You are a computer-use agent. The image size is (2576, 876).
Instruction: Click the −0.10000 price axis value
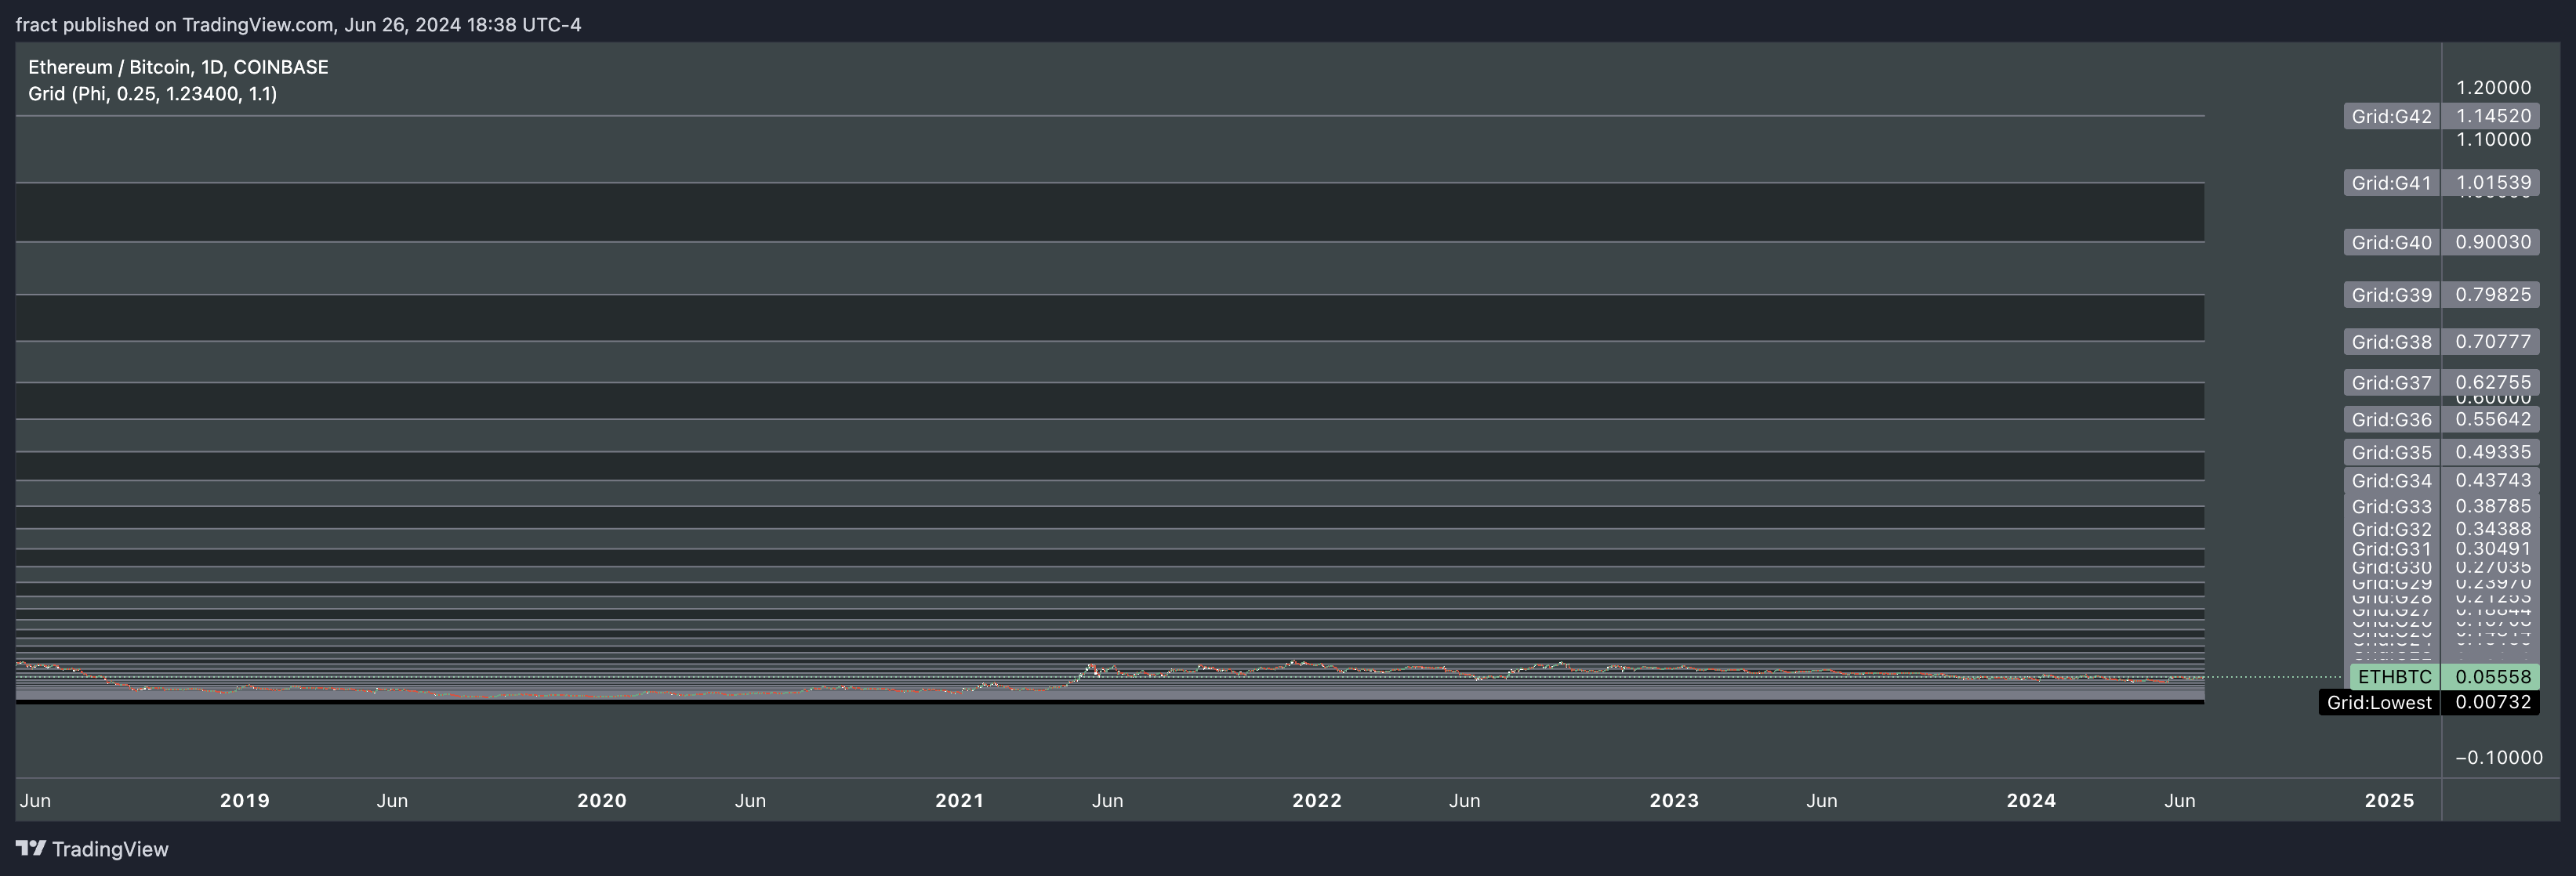point(2498,758)
